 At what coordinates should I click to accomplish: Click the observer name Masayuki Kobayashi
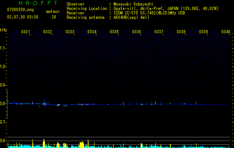[133, 4]
